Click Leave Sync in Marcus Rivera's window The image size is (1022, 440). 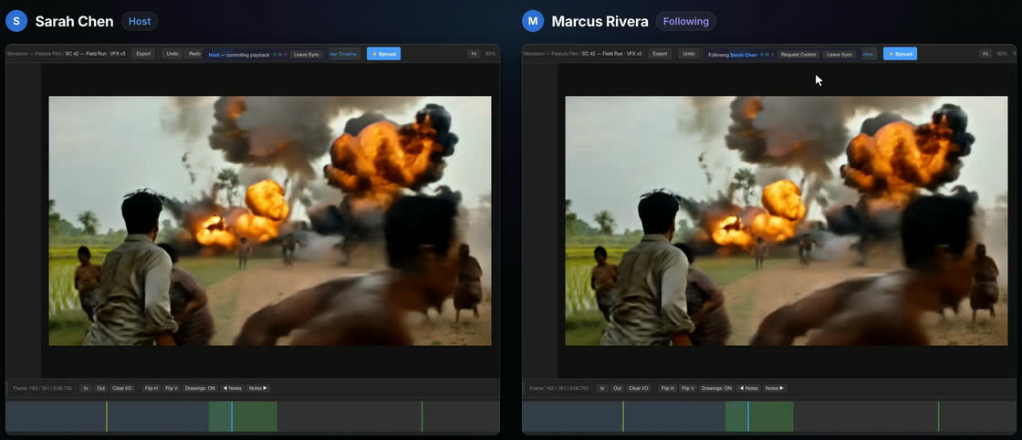coord(839,55)
